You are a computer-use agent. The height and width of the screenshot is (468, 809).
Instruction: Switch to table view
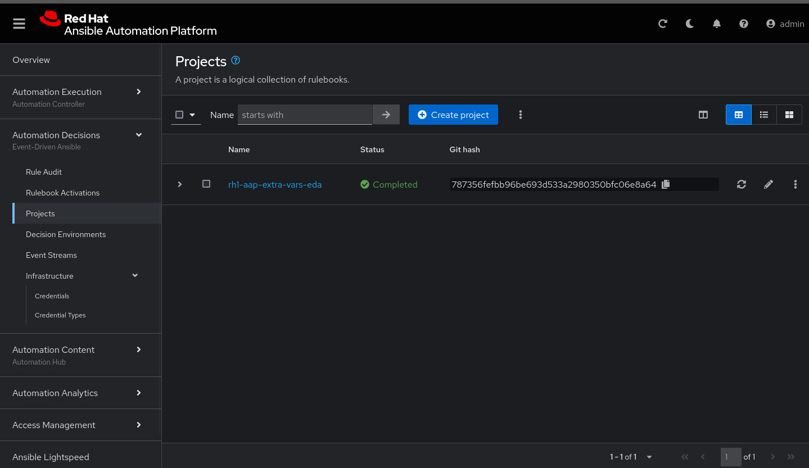click(x=739, y=115)
